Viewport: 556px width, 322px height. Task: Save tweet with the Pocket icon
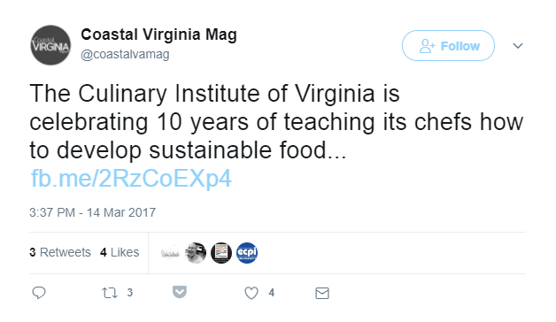pos(180,292)
